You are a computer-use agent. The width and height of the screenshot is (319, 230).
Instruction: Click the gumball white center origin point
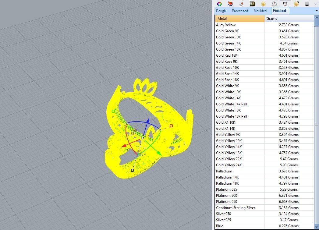pyautogui.click(x=142, y=138)
